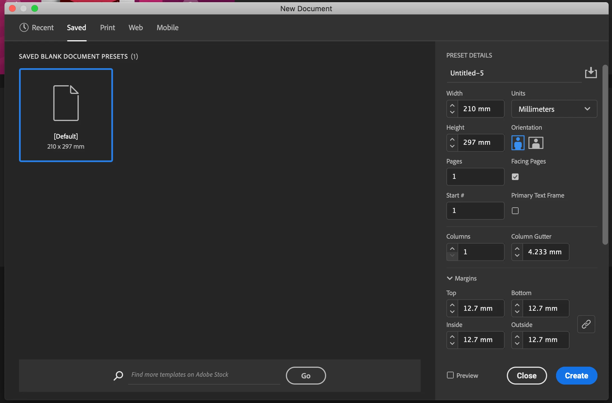This screenshot has width=612, height=403.
Task: Increase Width with the up arrow
Action: [452, 105]
